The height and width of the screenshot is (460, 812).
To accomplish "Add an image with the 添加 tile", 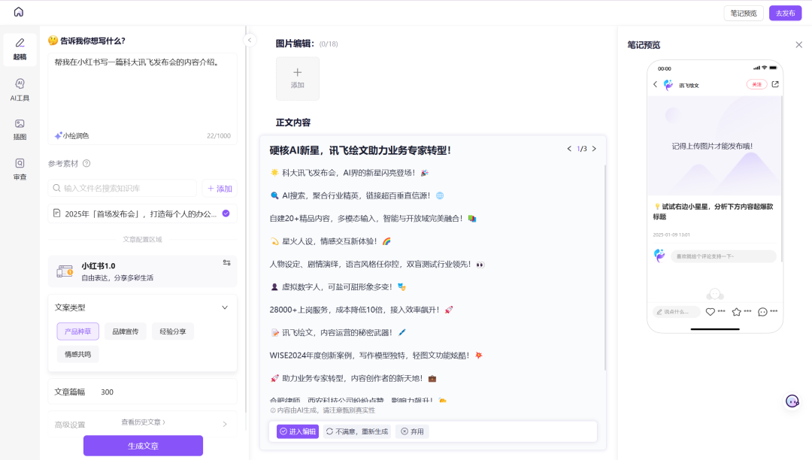I will coord(297,78).
